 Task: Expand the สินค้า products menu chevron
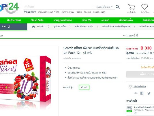click(x=9, y=27)
